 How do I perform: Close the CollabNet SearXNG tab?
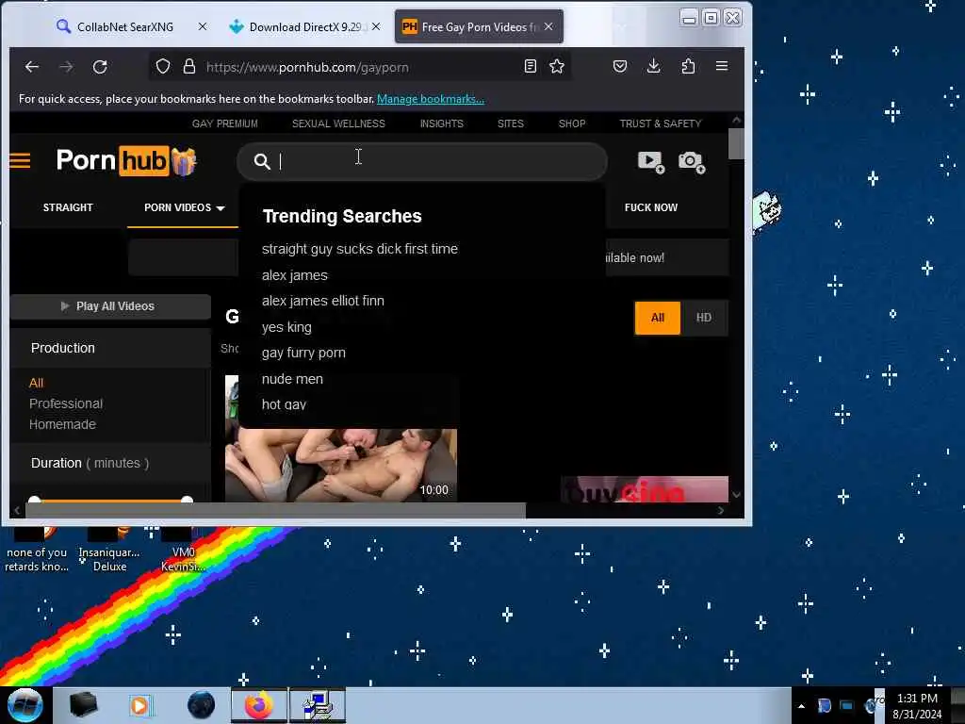point(203,26)
